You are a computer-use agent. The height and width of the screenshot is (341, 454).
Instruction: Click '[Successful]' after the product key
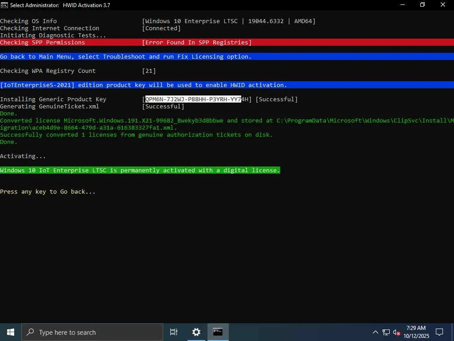pyautogui.click(x=277, y=99)
